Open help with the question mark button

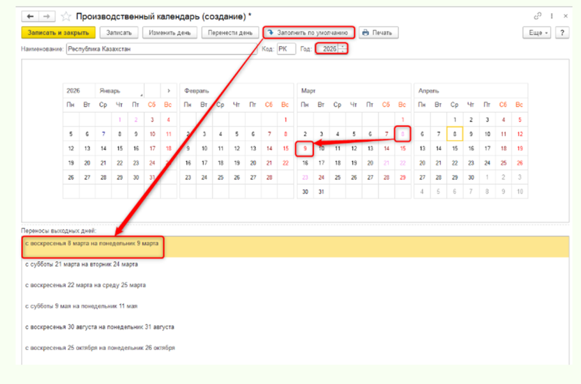[x=562, y=33]
